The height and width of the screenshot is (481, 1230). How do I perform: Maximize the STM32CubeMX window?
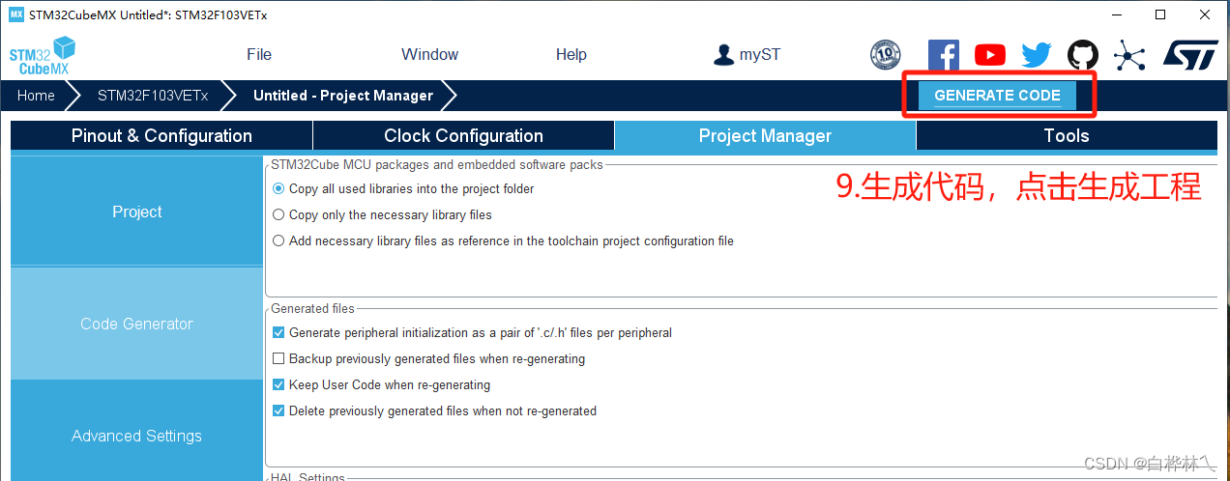(x=1160, y=14)
